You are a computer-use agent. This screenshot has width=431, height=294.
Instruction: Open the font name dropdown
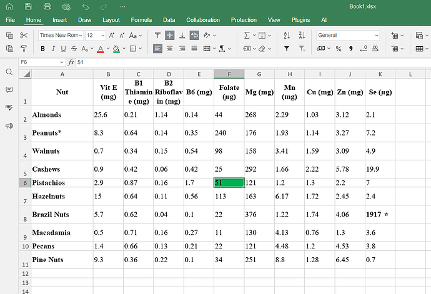(x=81, y=36)
